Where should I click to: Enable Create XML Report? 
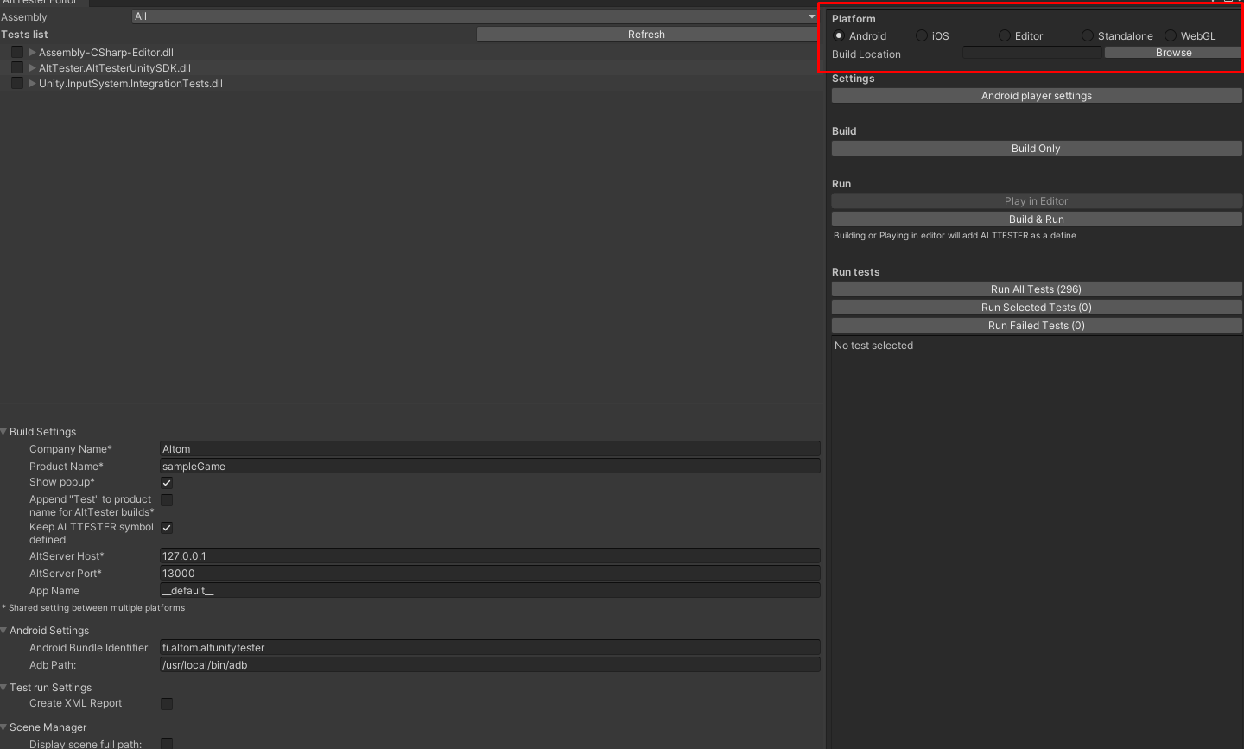pos(166,703)
